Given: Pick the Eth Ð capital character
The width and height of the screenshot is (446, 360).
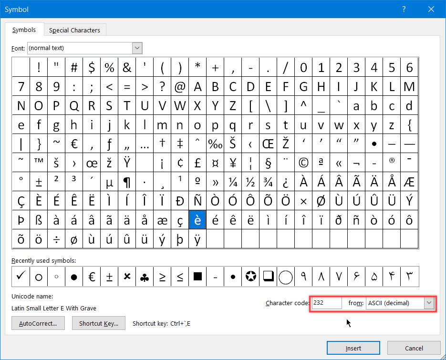Looking at the screenshot, I should [180, 201].
